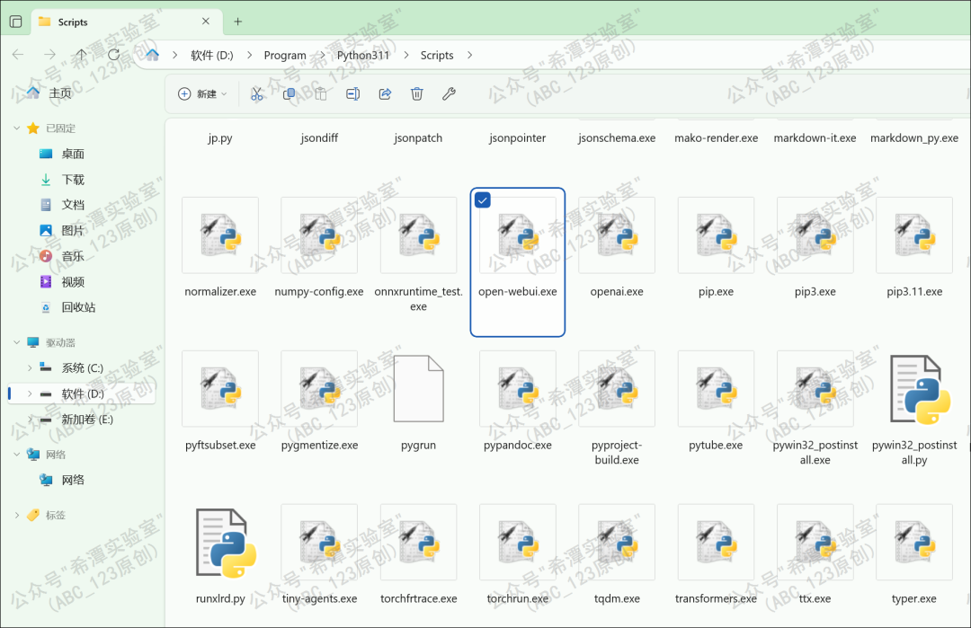The height and width of the screenshot is (628, 971).
Task: Select the transformers.exe file icon
Action: click(716, 542)
